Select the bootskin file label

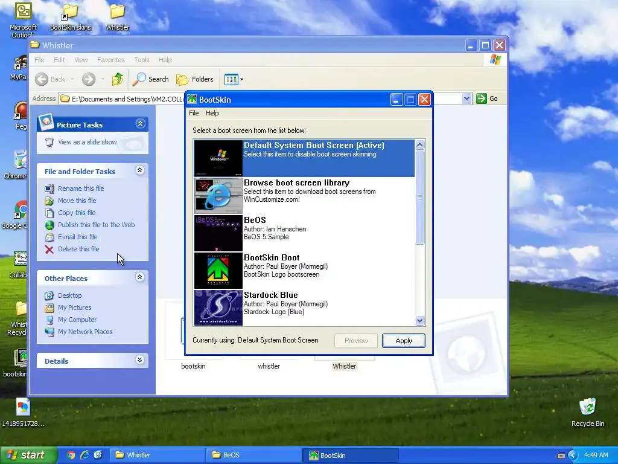(x=193, y=366)
